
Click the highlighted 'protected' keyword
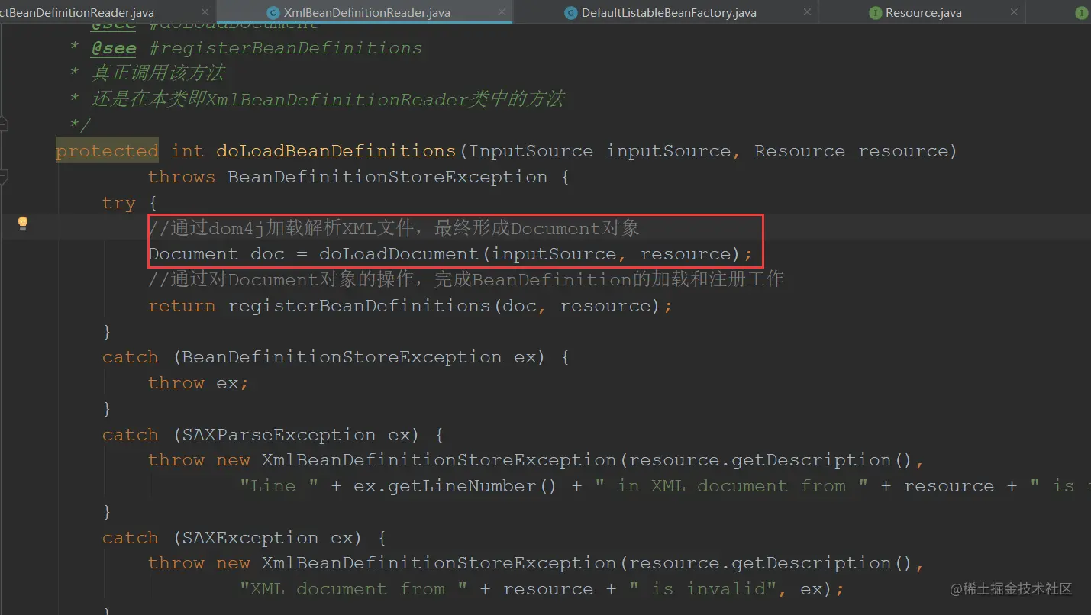pos(107,151)
